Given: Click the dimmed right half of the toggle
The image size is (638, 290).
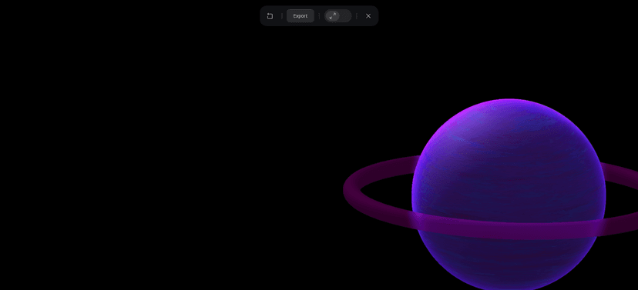Looking at the screenshot, I should click(345, 16).
